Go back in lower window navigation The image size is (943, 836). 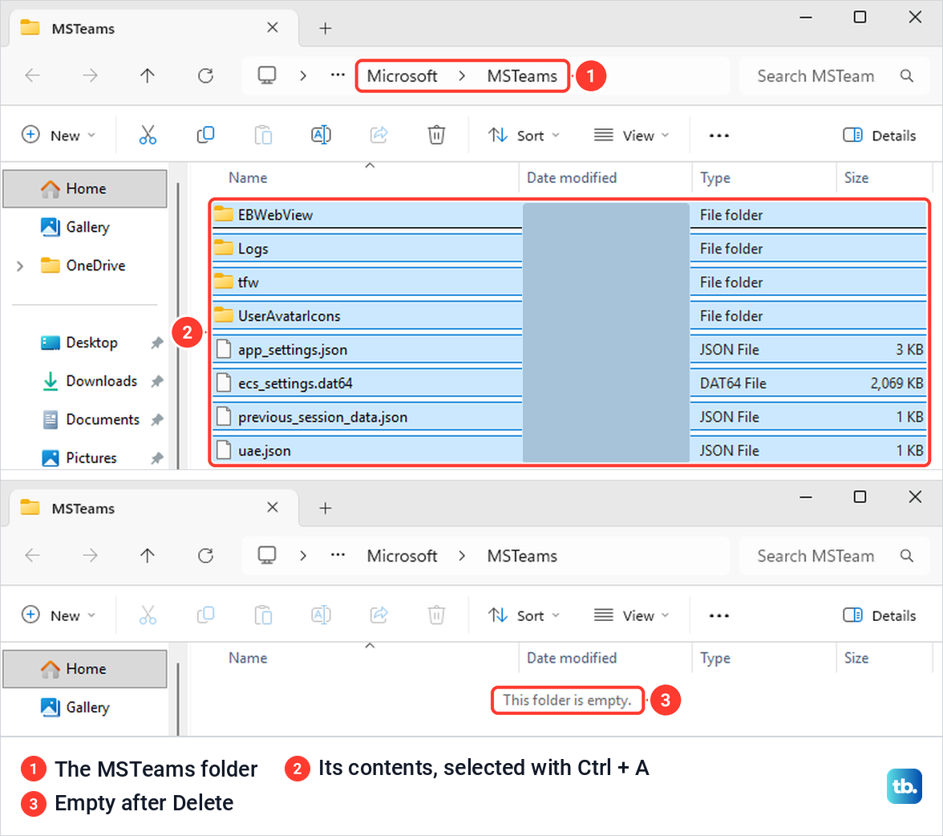(x=32, y=555)
